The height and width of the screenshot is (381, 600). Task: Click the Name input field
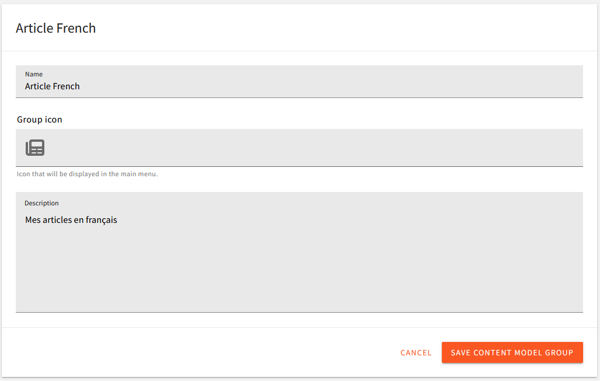click(x=299, y=86)
